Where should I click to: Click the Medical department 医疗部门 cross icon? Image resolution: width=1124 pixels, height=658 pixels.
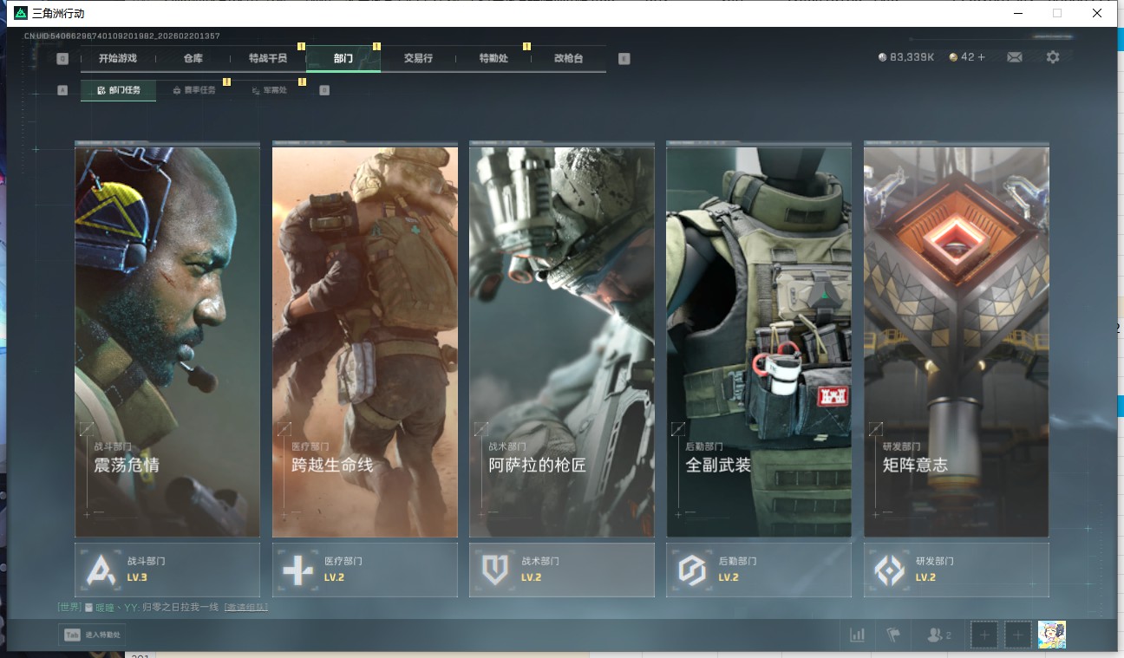[297, 570]
